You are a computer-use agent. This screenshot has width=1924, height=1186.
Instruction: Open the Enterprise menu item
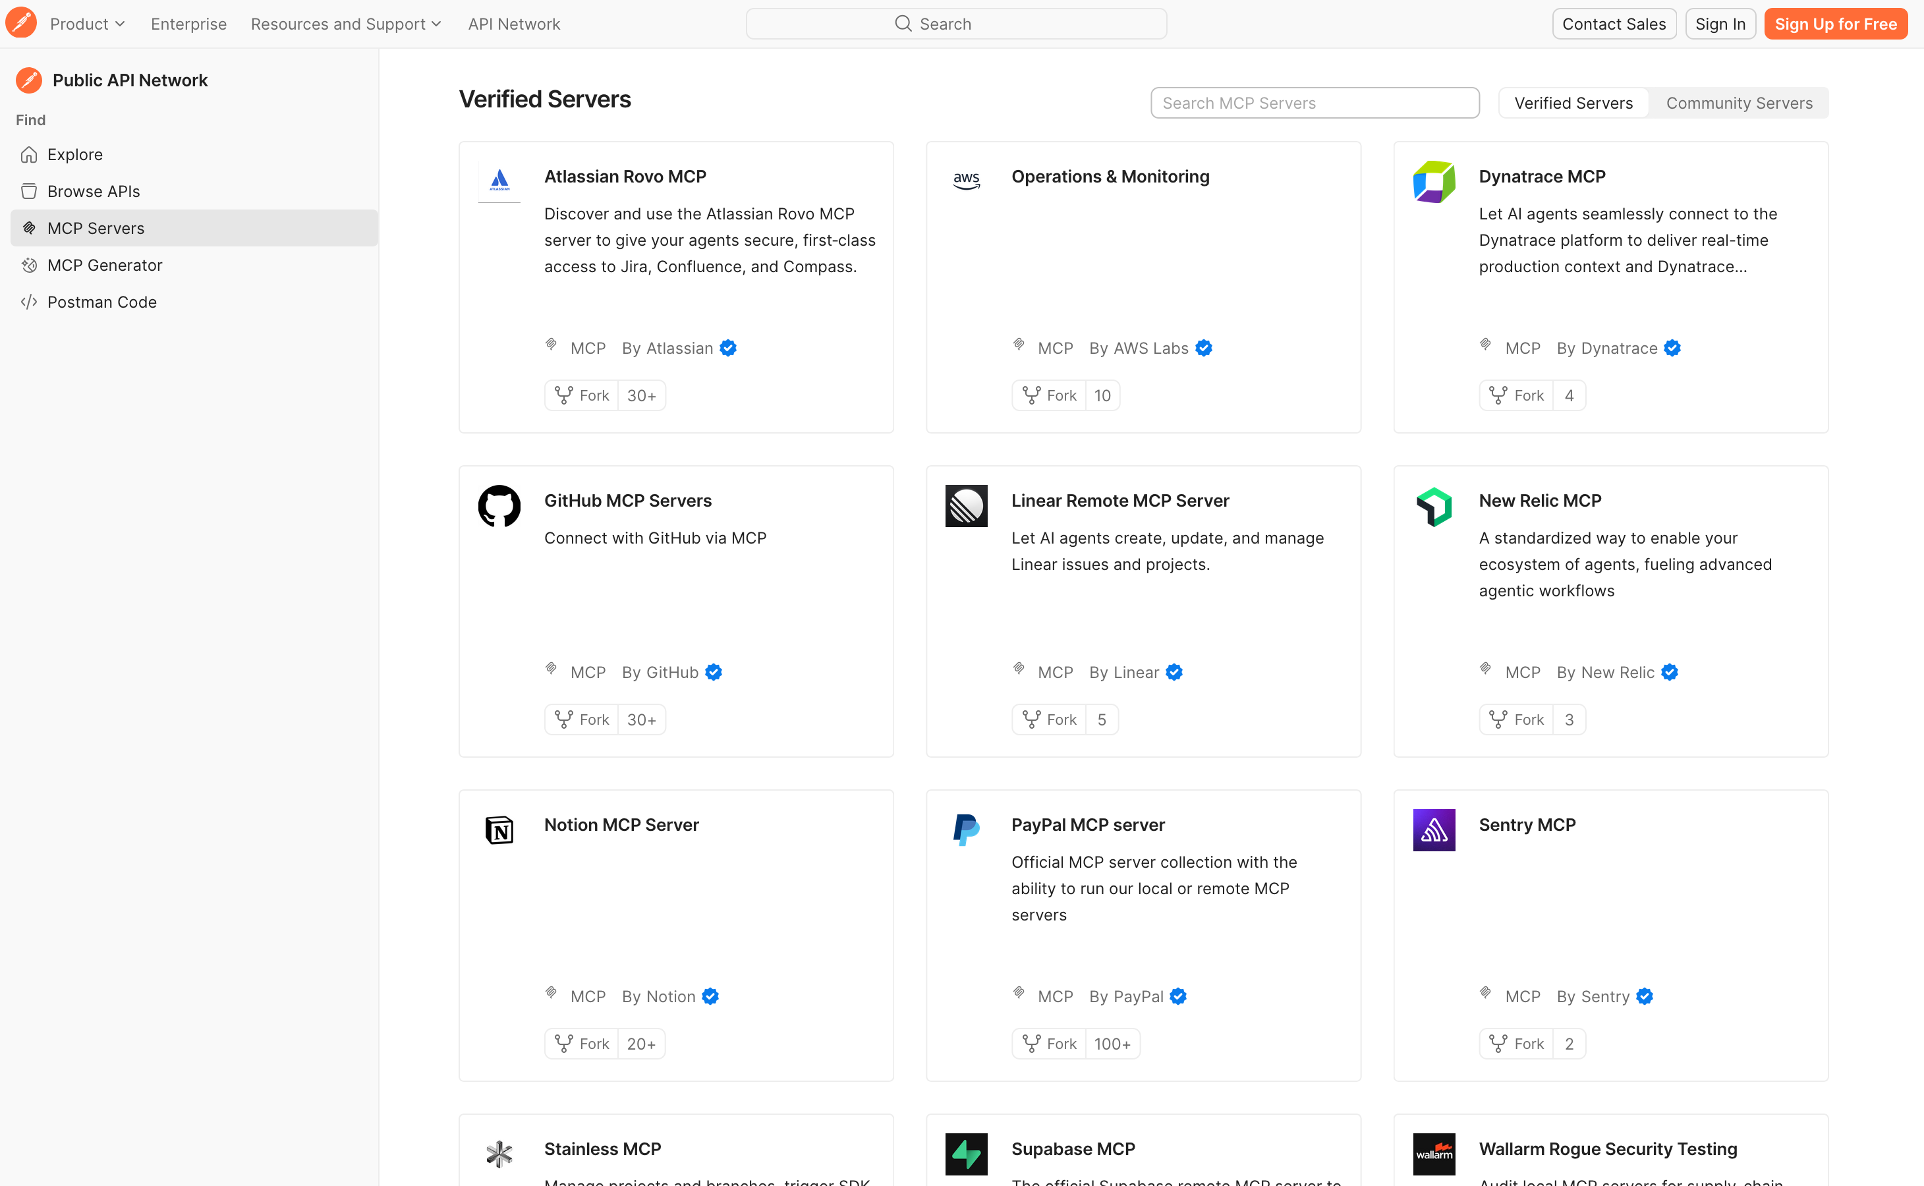coord(189,24)
